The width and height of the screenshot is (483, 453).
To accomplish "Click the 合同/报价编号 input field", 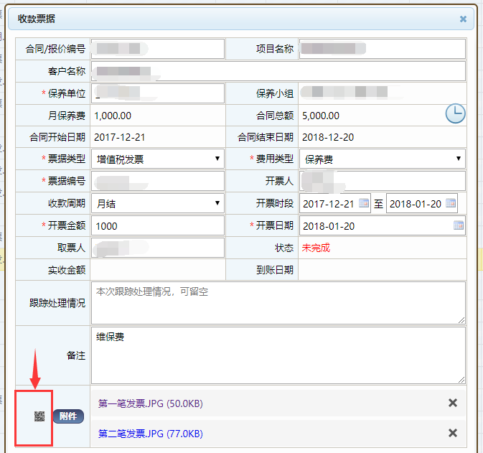I will click(x=158, y=49).
